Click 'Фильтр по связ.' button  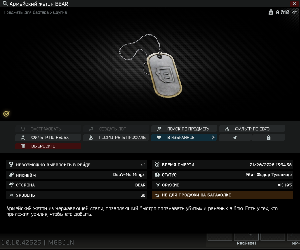click(252, 129)
